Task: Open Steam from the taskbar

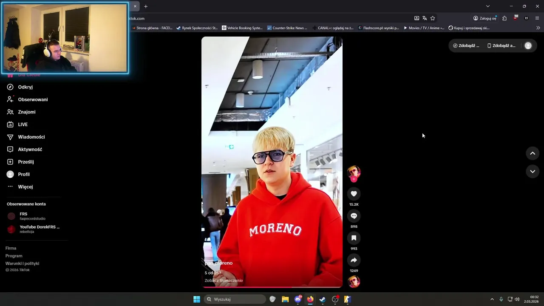Action: point(323,299)
